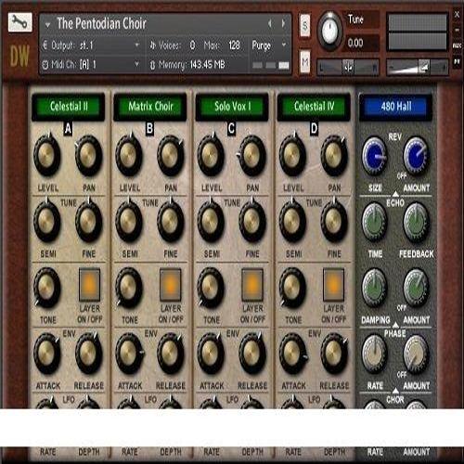464x464 pixels.
Task: Select the Matrix Choir preset display
Action: click(150, 107)
